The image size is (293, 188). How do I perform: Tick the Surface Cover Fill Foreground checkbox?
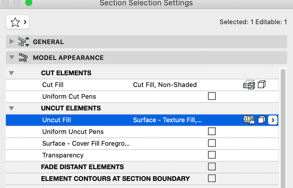212,143
